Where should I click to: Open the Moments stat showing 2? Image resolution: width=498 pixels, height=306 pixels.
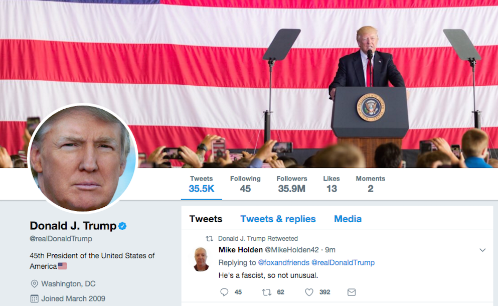[x=370, y=184]
